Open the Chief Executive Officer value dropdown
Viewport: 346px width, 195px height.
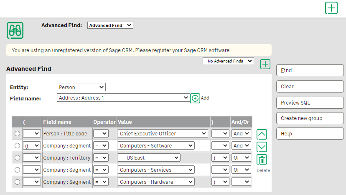click(x=163, y=133)
